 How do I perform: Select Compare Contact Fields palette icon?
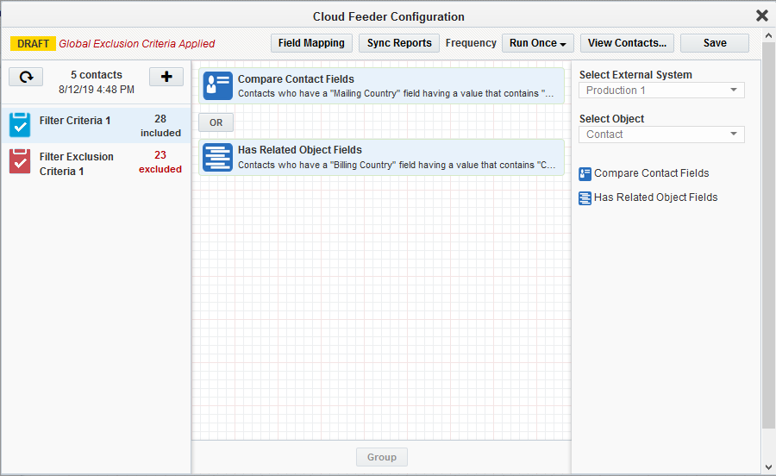(x=585, y=173)
